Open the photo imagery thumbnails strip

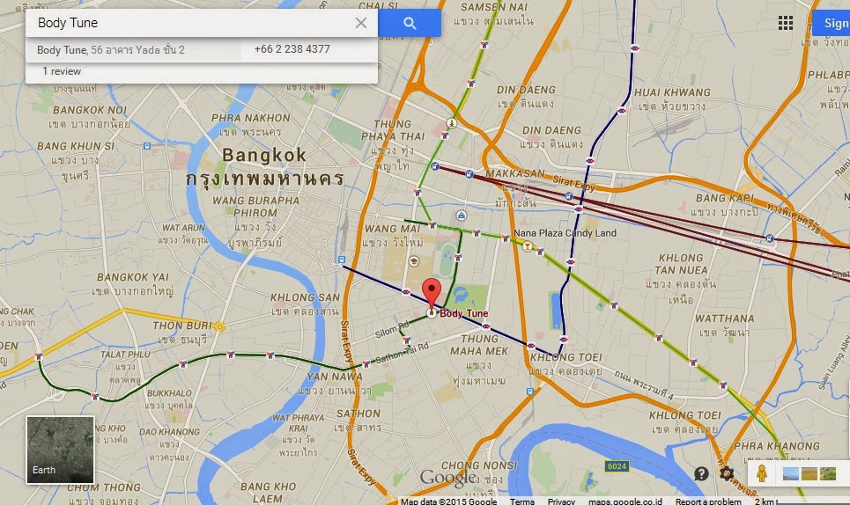coord(809,473)
